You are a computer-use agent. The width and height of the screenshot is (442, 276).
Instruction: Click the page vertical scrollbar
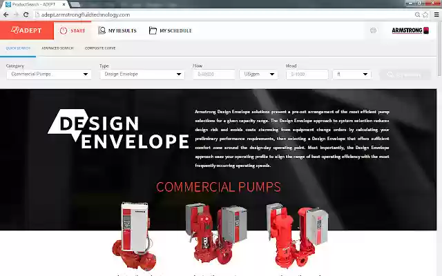tap(439, 49)
